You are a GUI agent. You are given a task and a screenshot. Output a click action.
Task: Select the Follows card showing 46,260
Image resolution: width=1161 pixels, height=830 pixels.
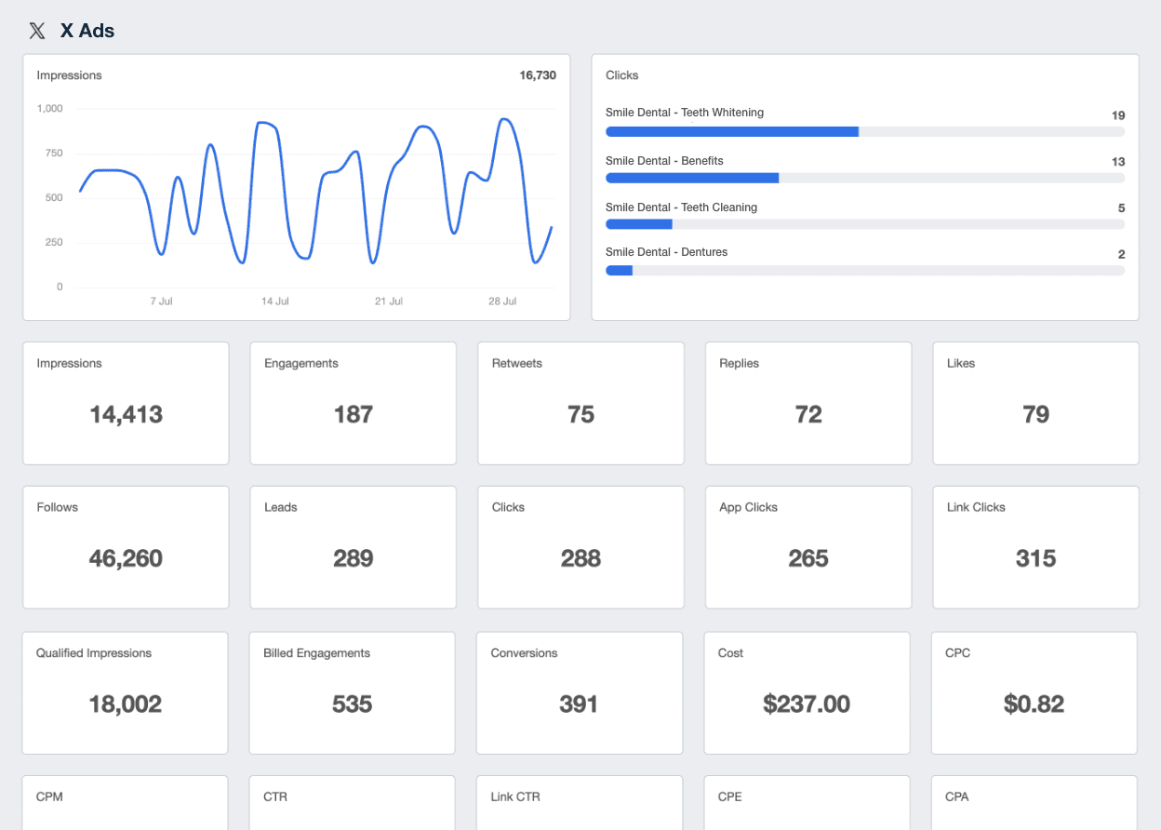[x=126, y=547]
